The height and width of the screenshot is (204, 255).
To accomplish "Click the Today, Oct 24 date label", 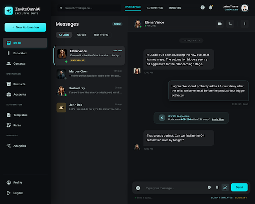I will [191, 41].
